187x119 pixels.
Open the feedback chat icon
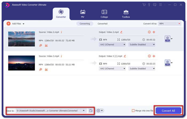click(x=155, y=5)
